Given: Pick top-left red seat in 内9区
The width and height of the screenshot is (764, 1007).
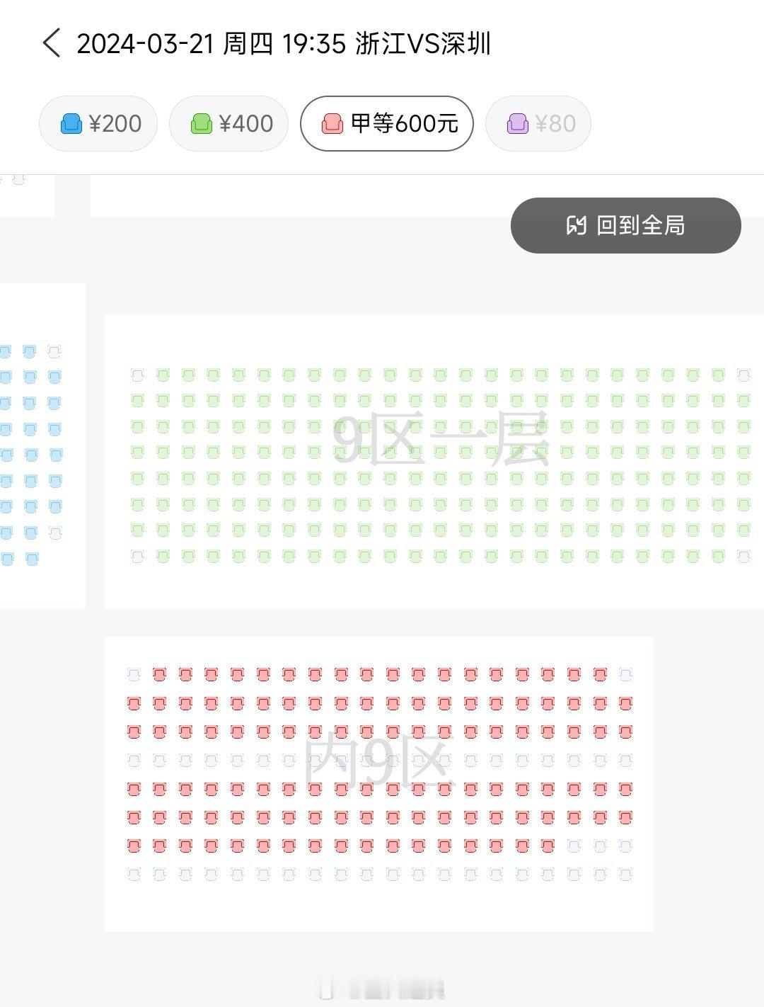Looking at the screenshot, I should [159, 674].
